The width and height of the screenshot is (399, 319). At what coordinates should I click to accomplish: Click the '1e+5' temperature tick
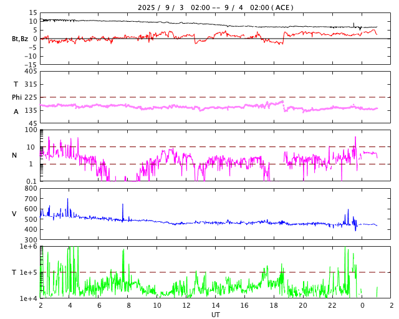tap(29, 272)
